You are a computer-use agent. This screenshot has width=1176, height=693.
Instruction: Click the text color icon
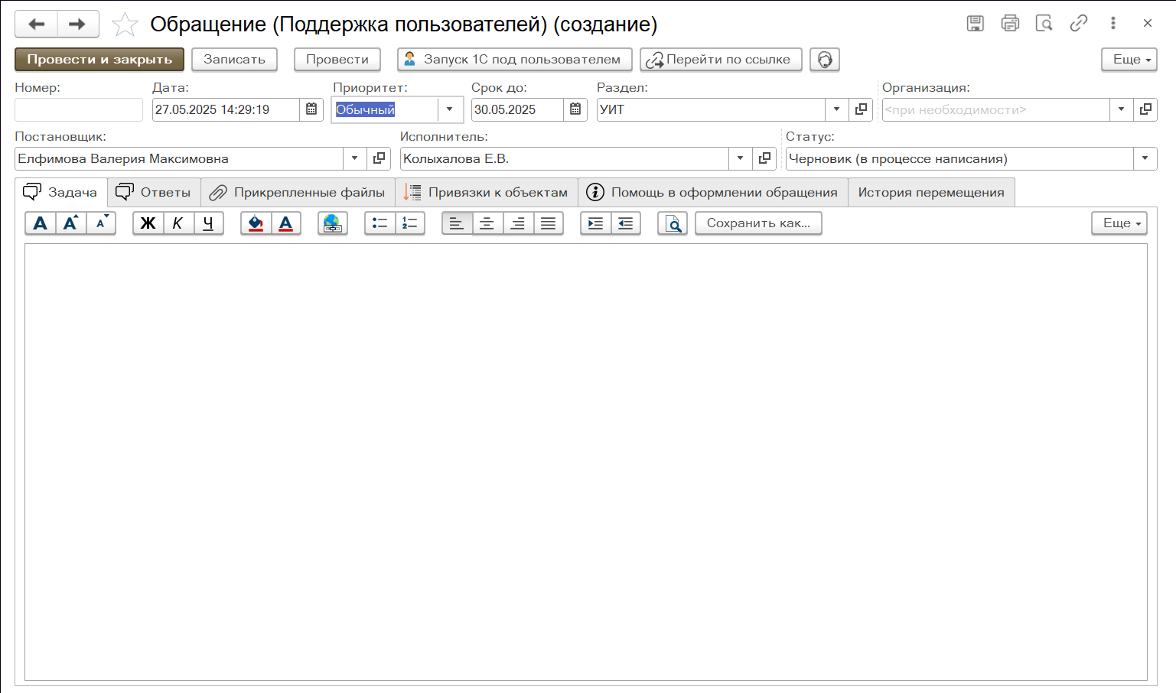(x=285, y=223)
